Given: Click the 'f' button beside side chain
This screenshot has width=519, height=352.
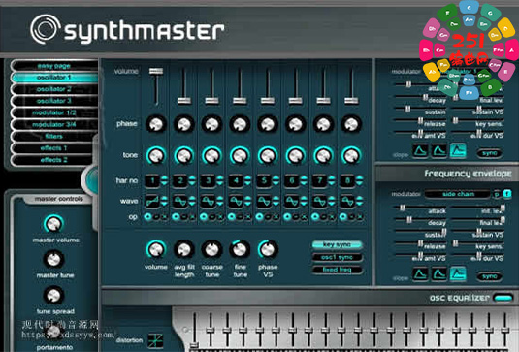Looking at the screenshot, I should (x=507, y=194).
